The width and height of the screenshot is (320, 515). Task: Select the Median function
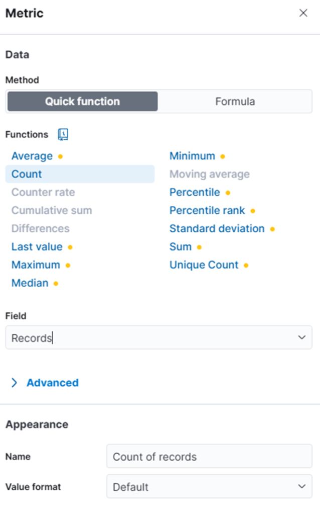(x=30, y=283)
